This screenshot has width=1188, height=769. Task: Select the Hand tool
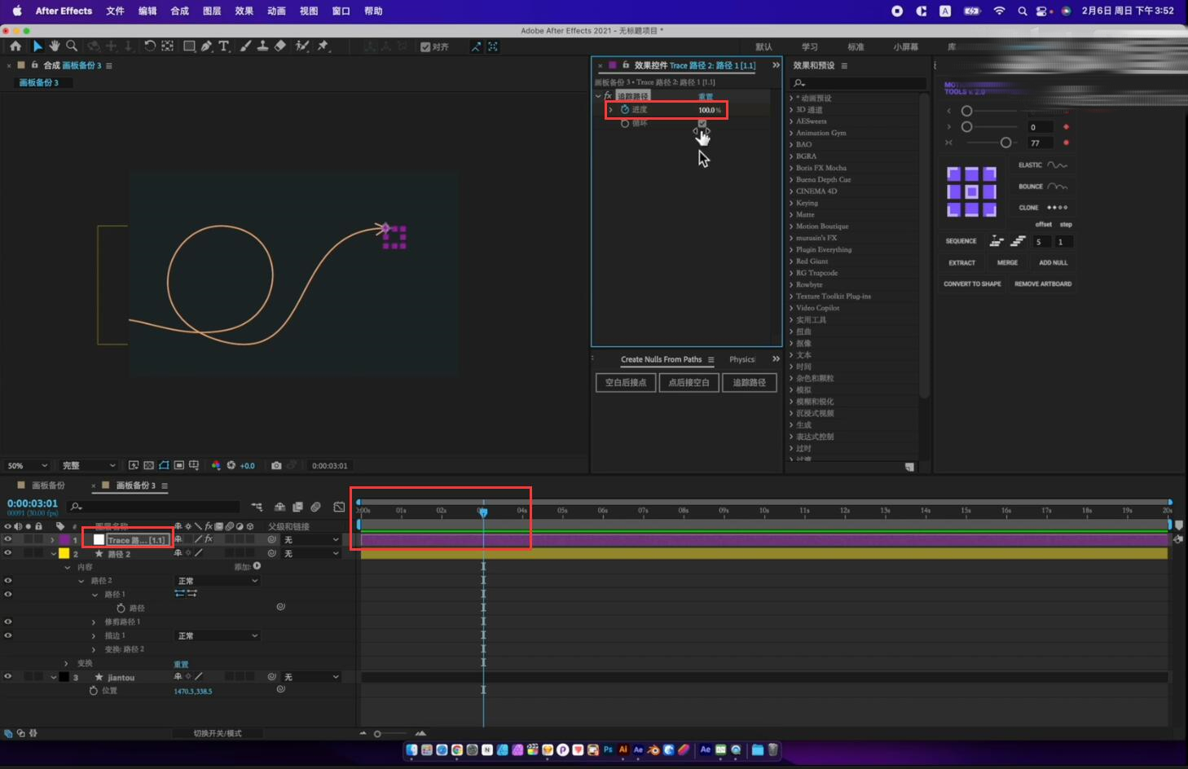tap(55, 46)
